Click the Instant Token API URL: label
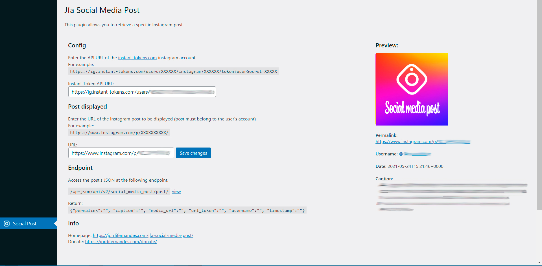The height and width of the screenshot is (266, 542). (x=91, y=83)
